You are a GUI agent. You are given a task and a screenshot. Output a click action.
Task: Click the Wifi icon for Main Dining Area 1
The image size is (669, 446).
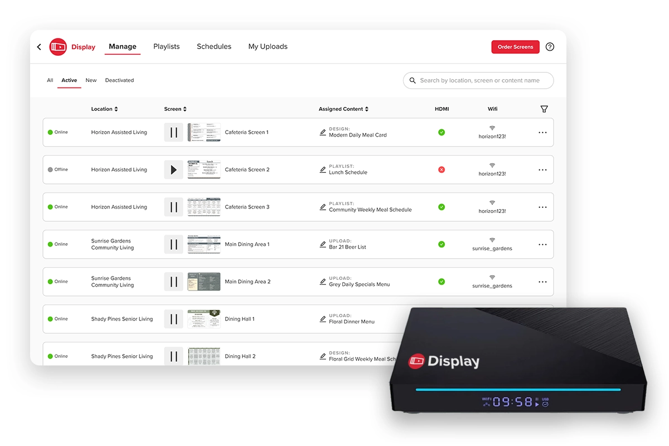(492, 241)
